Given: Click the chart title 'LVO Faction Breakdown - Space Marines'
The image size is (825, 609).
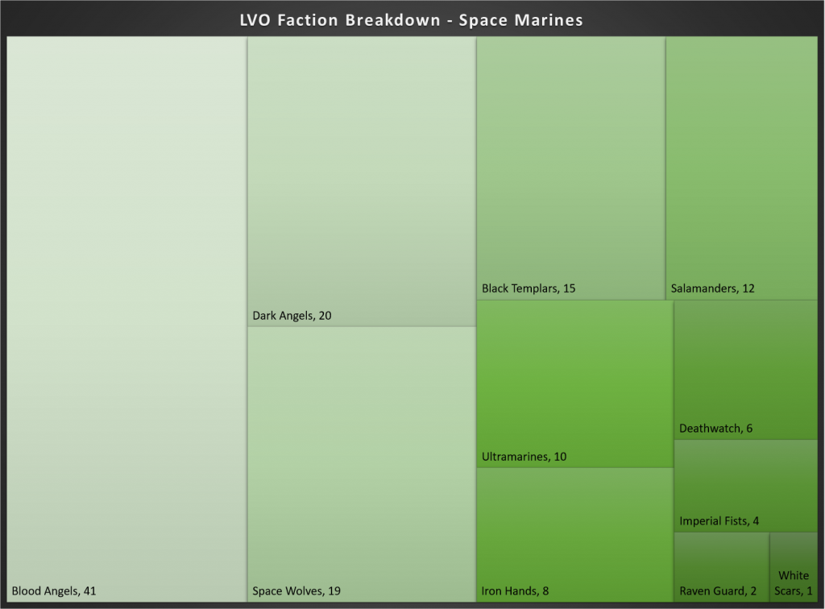Looking at the screenshot, I should click(411, 20).
